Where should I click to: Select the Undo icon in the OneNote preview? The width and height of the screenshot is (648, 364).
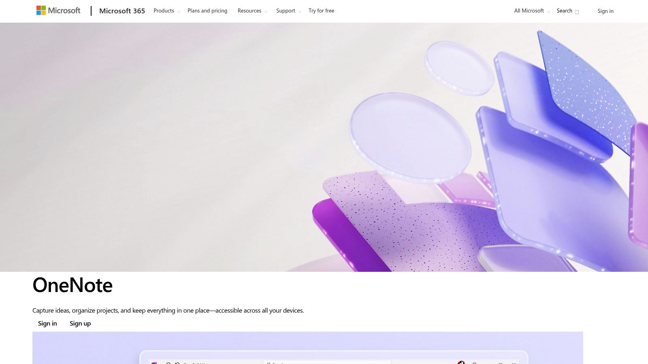(168, 363)
